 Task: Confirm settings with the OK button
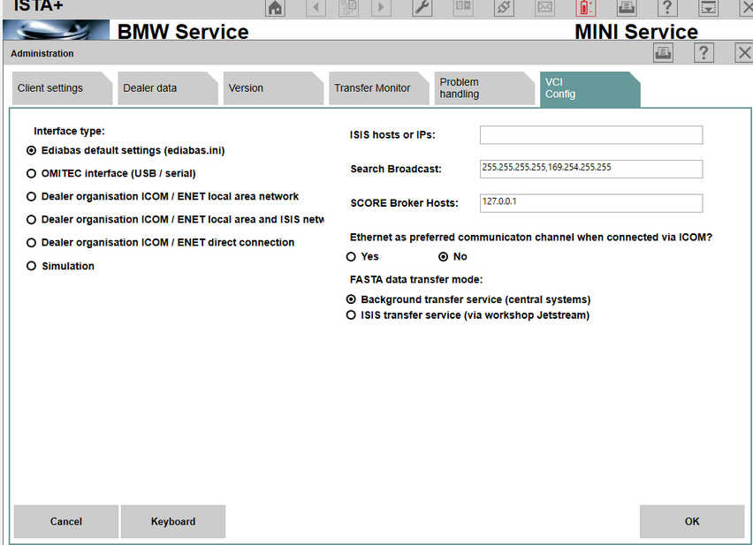[x=692, y=521]
